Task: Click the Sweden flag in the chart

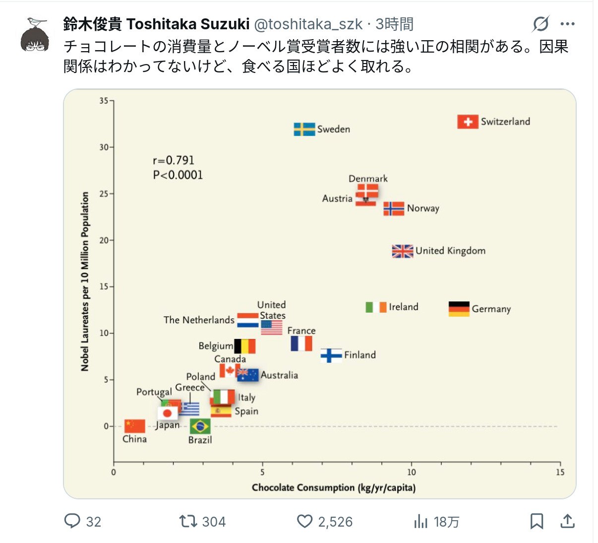Action: (304, 129)
